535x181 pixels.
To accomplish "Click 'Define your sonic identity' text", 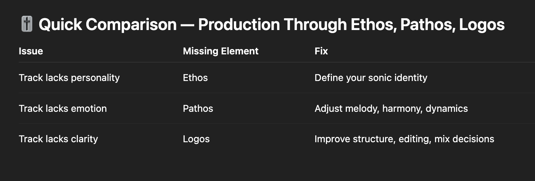I will (x=371, y=78).
